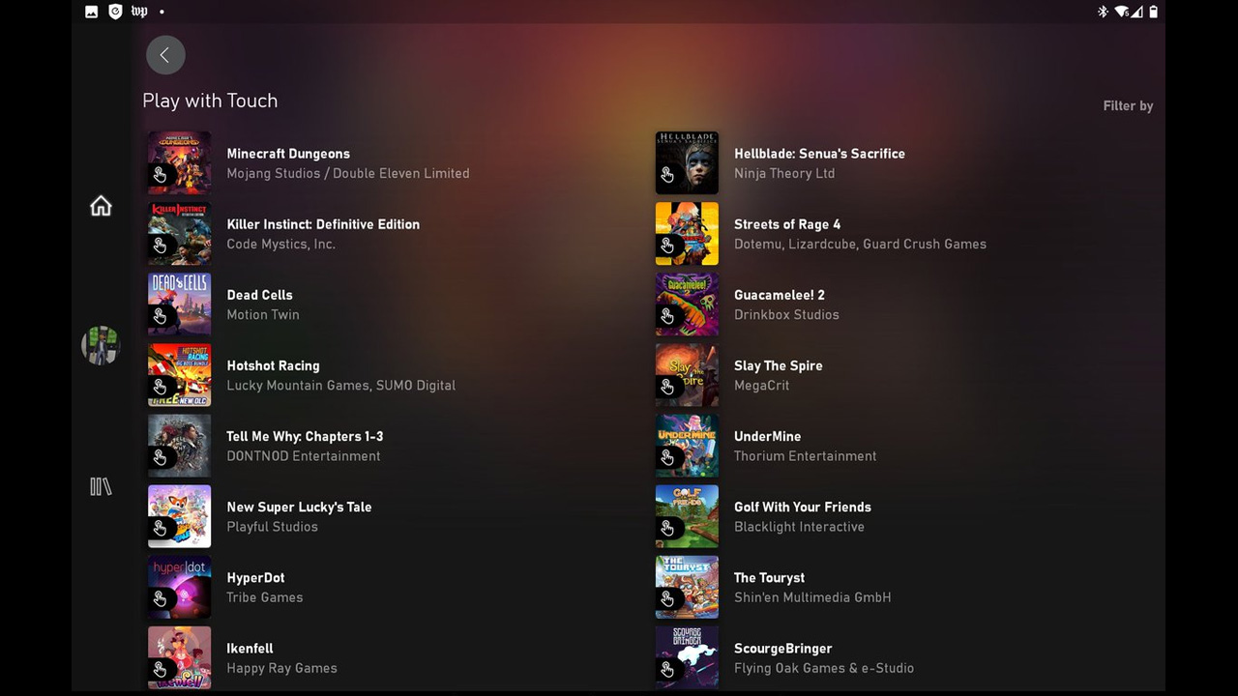Tap Golf With Your Friends cover art
The width and height of the screenshot is (1238, 696).
coord(687,516)
